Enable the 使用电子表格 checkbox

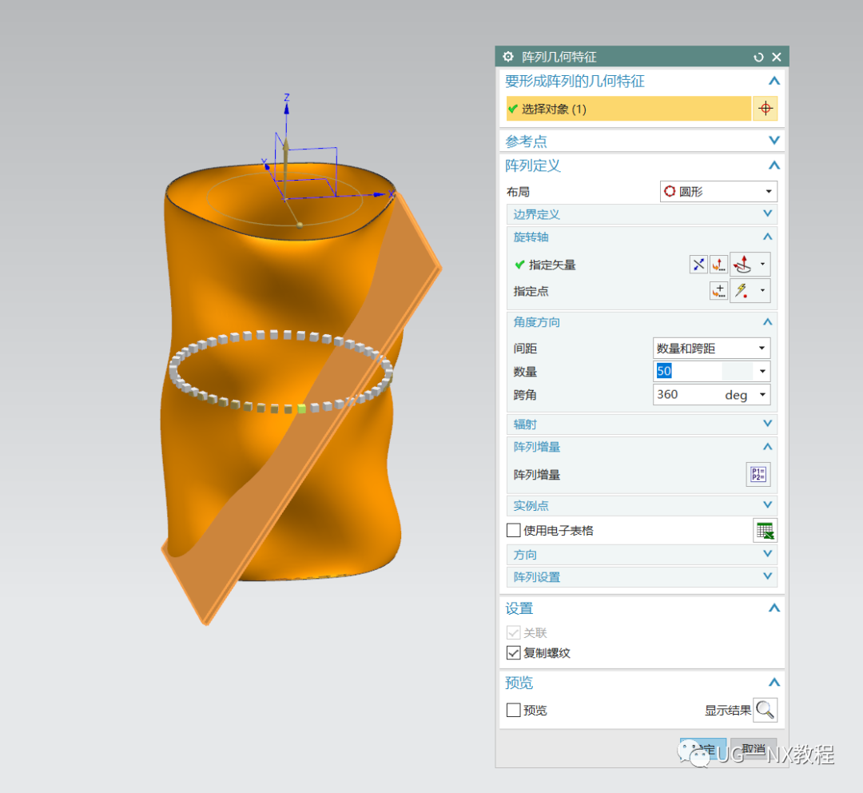coord(514,530)
